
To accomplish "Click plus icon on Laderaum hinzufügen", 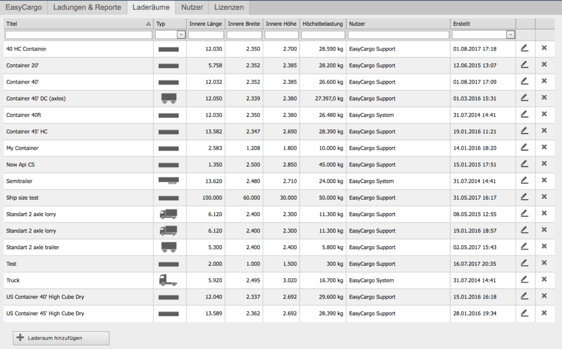I will pos(20,337).
